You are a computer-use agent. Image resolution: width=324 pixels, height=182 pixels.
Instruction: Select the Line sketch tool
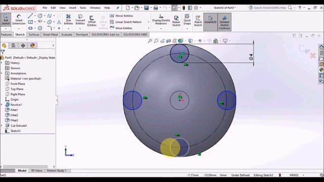coord(30,16)
